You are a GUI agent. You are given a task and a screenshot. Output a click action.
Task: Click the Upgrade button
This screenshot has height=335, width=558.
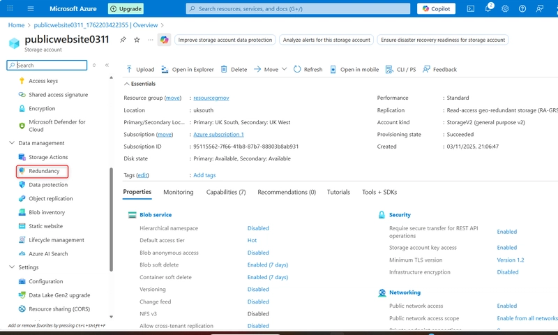127,9
